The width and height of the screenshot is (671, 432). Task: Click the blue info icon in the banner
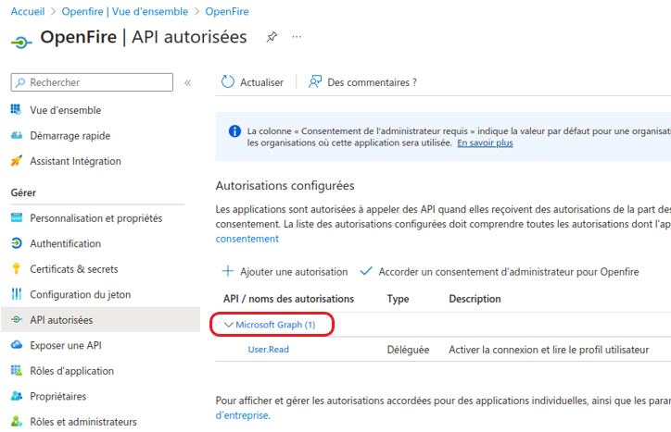click(234, 131)
